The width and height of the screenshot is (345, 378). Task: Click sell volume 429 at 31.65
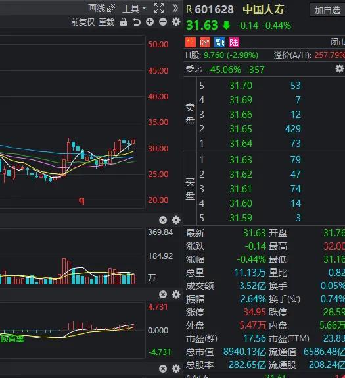(293, 128)
